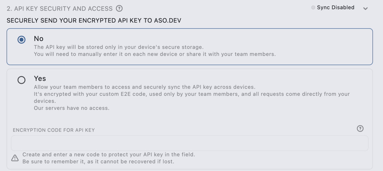This screenshot has width=383, height=171.
Task: Click the question mark beside Encryption Code field
Action: [360, 128]
